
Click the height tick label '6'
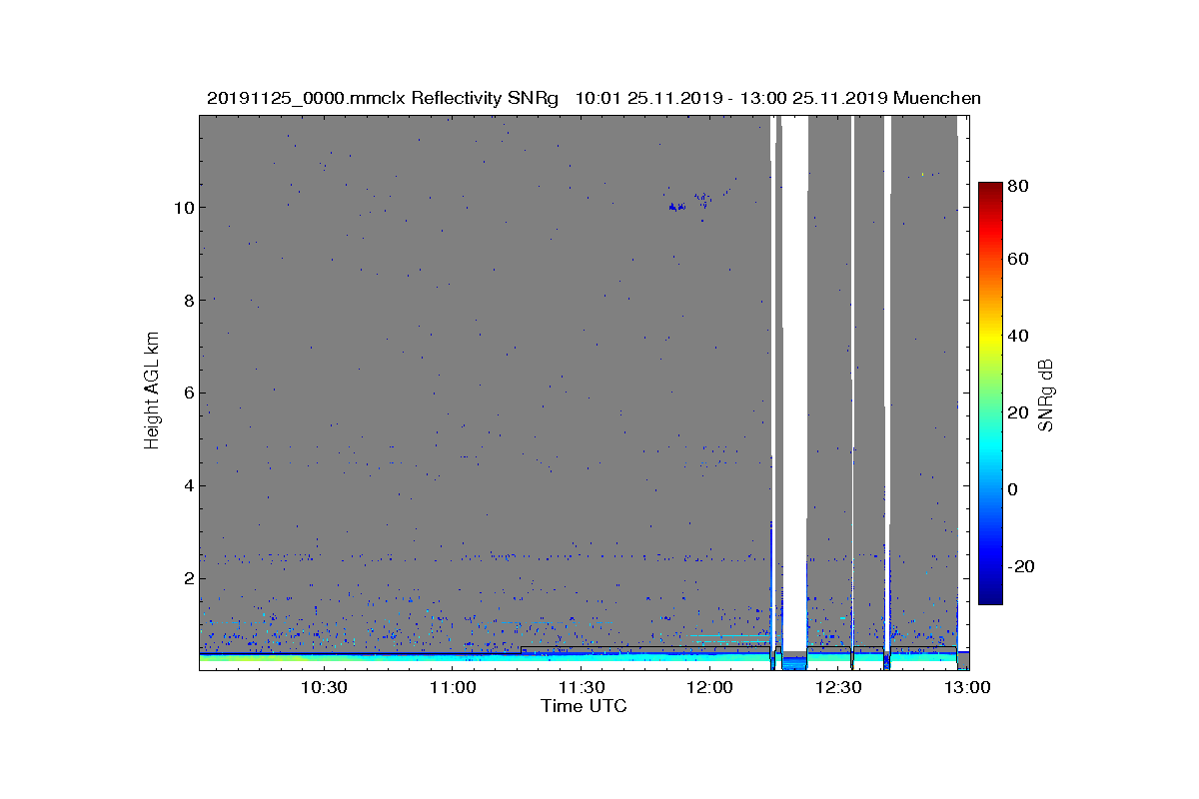[x=187, y=394]
